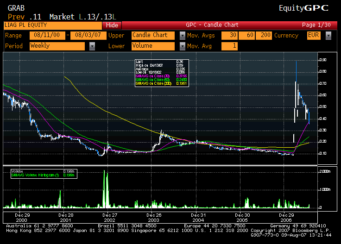Click the Currency label
341x244 pixels.
point(286,35)
